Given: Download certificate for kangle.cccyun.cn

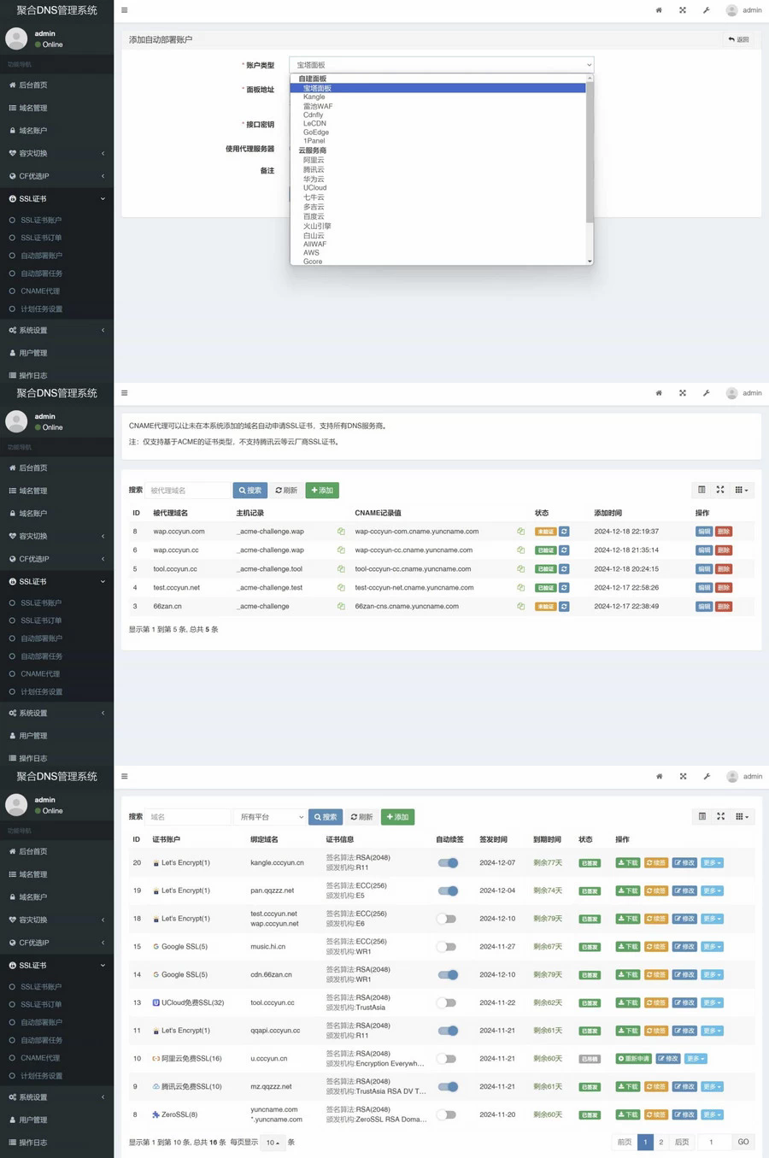Looking at the screenshot, I should click(627, 863).
